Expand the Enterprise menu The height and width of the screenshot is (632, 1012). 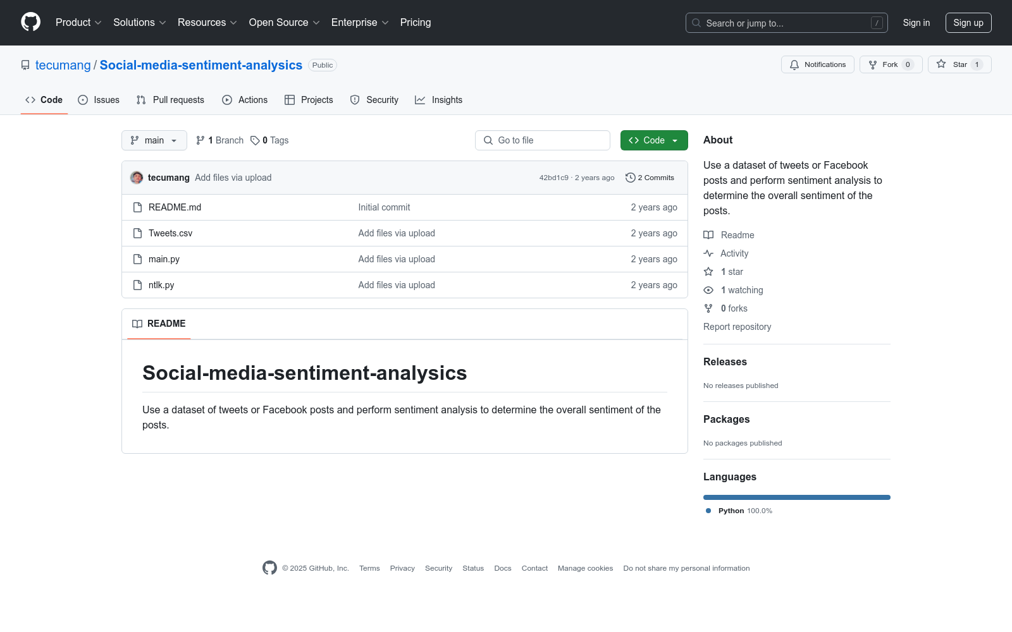click(360, 23)
